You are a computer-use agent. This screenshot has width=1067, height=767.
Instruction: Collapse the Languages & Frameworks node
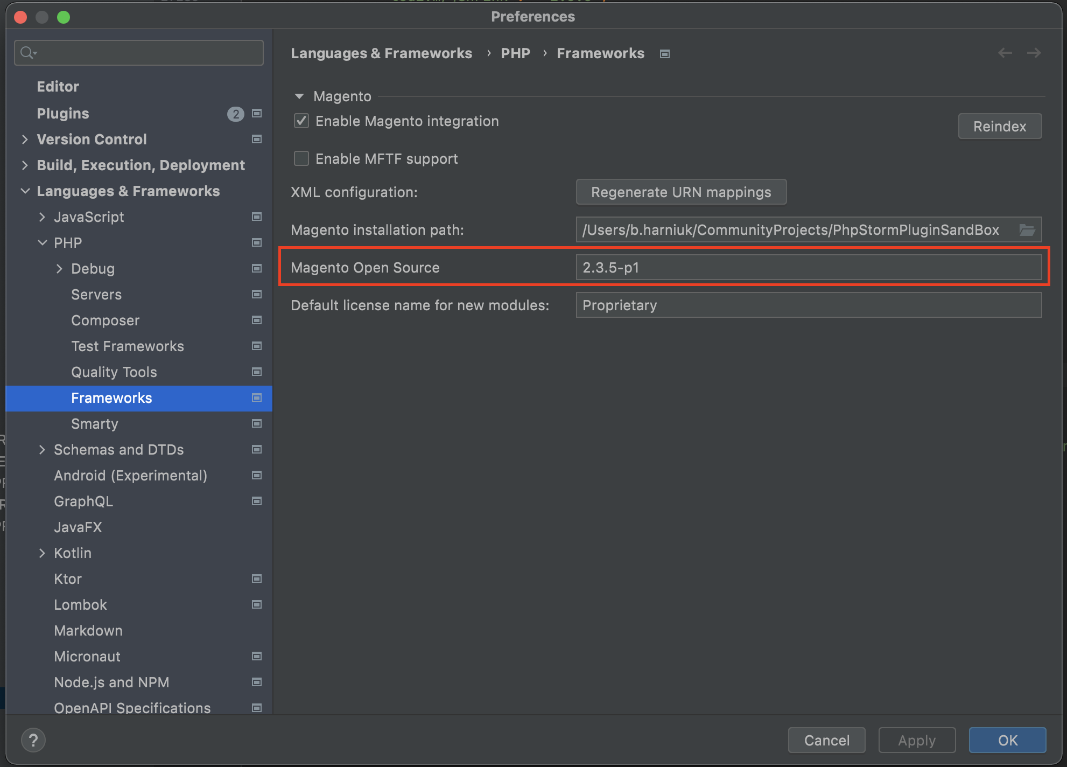pyautogui.click(x=25, y=191)
